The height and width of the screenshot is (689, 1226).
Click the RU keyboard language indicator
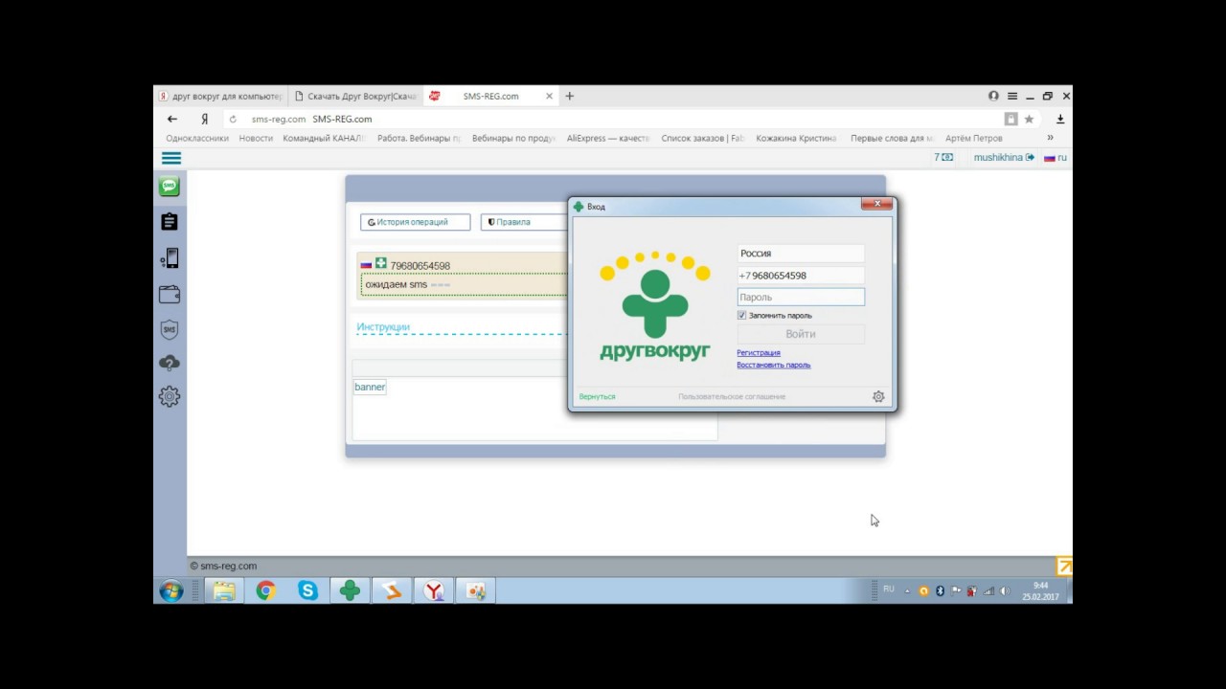tap(889, 589)
